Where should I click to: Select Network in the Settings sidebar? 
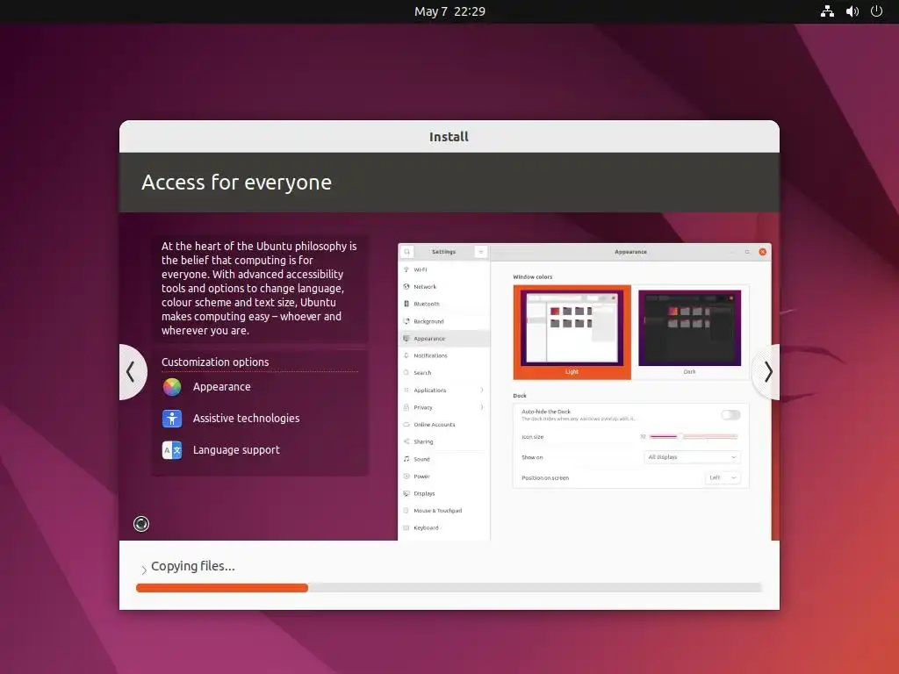tap(443, 287)
